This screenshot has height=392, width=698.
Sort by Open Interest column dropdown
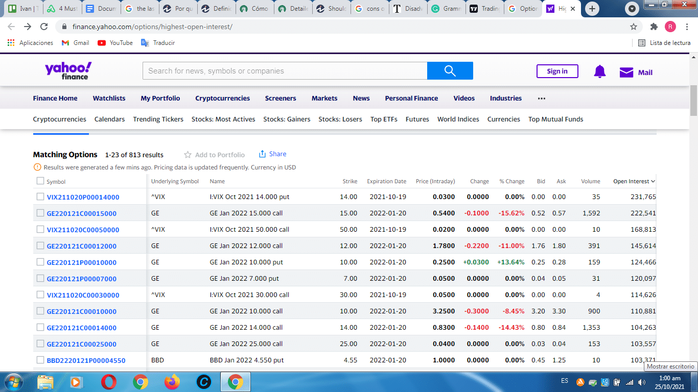(x=634, y=181)
